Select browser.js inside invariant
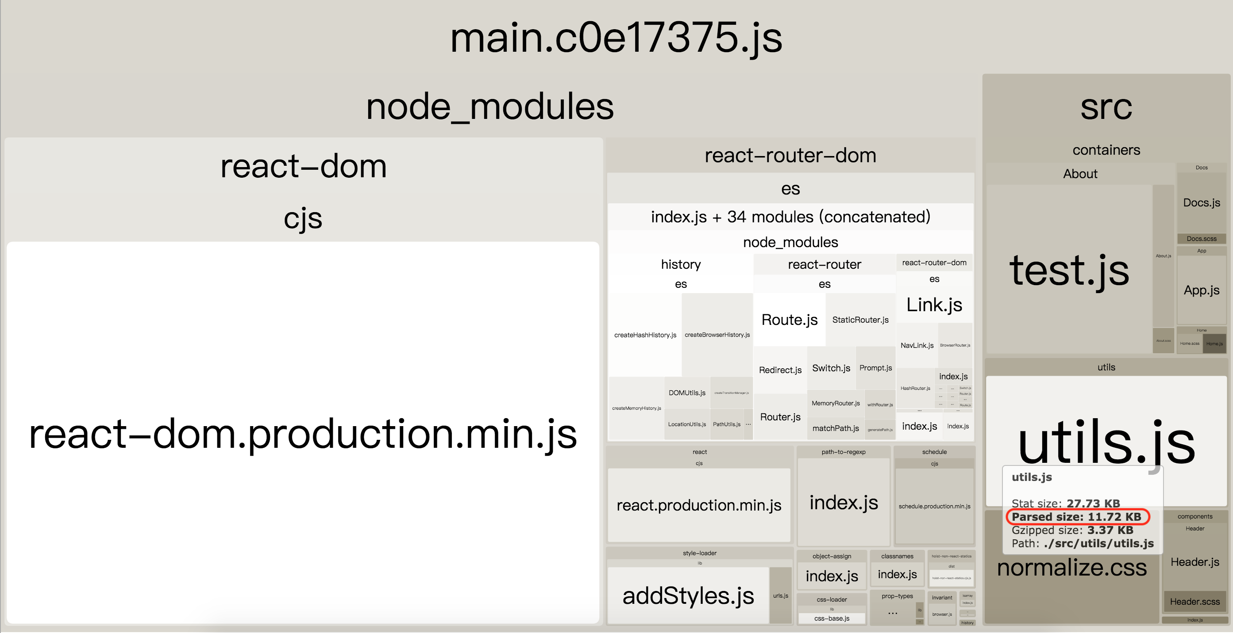1233x633 pixels. [x=941, y=614]
